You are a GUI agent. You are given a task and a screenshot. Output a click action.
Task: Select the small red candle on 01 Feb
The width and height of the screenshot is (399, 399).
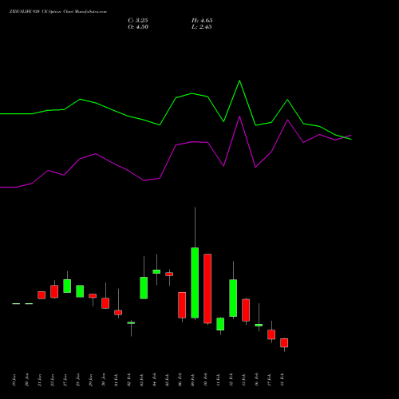pyautogui.click(x=118, y=313)
